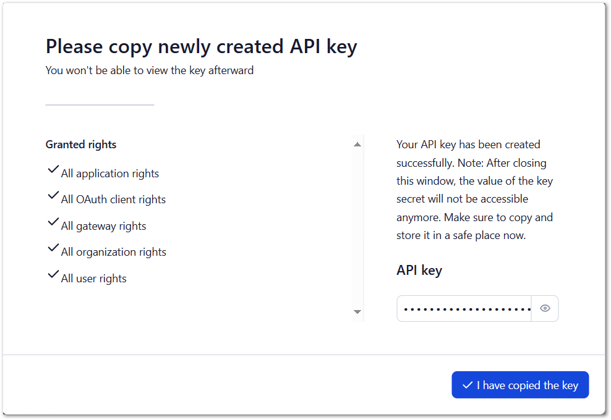611x420 pixels.
Task: Click the "Granted rights" section heading
Action: (81, 145)
